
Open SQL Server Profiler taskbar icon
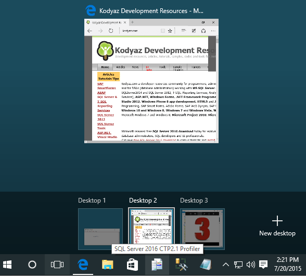tap(157, 265)
